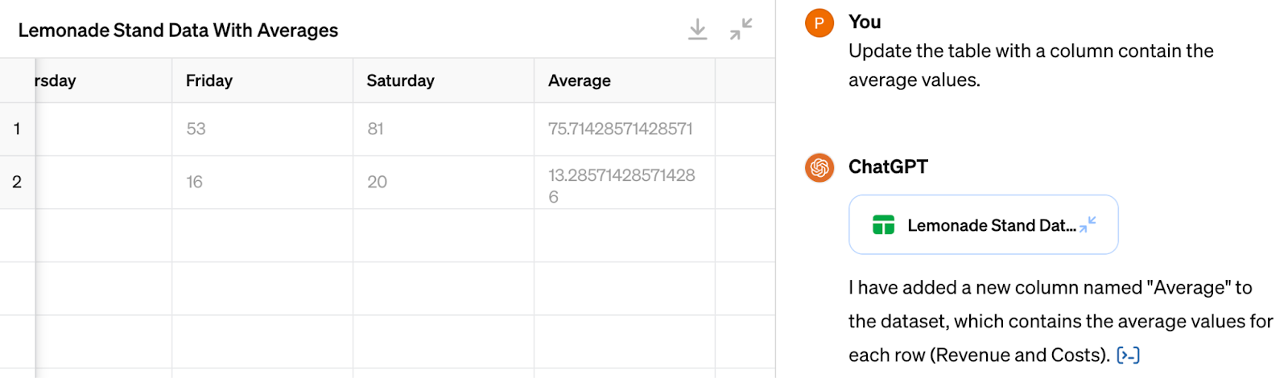Click the partially hidden Thursday header
1288x378 pixels.
103,80
